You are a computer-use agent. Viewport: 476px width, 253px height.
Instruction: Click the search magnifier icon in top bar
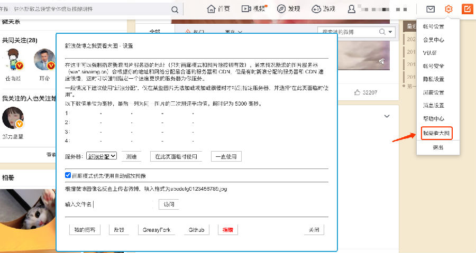(x=175, y=10)
